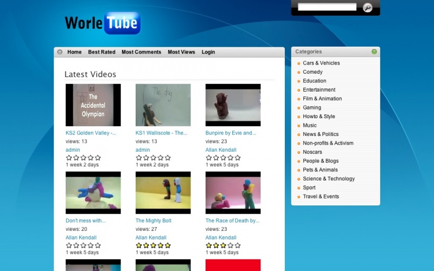Open The Mighty Bolt title link

point(154,221)
